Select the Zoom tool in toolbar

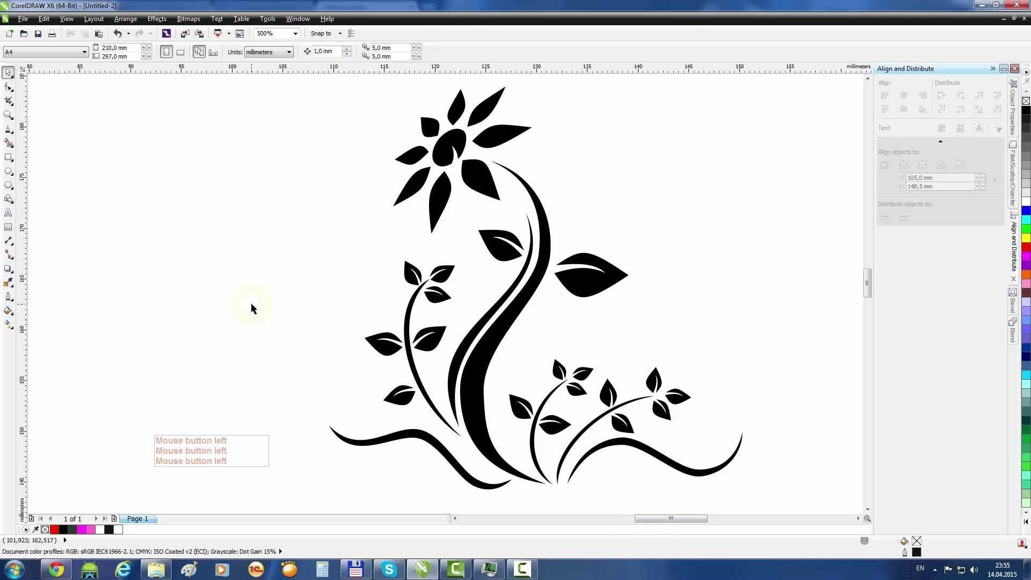click(x=9, y=115)
